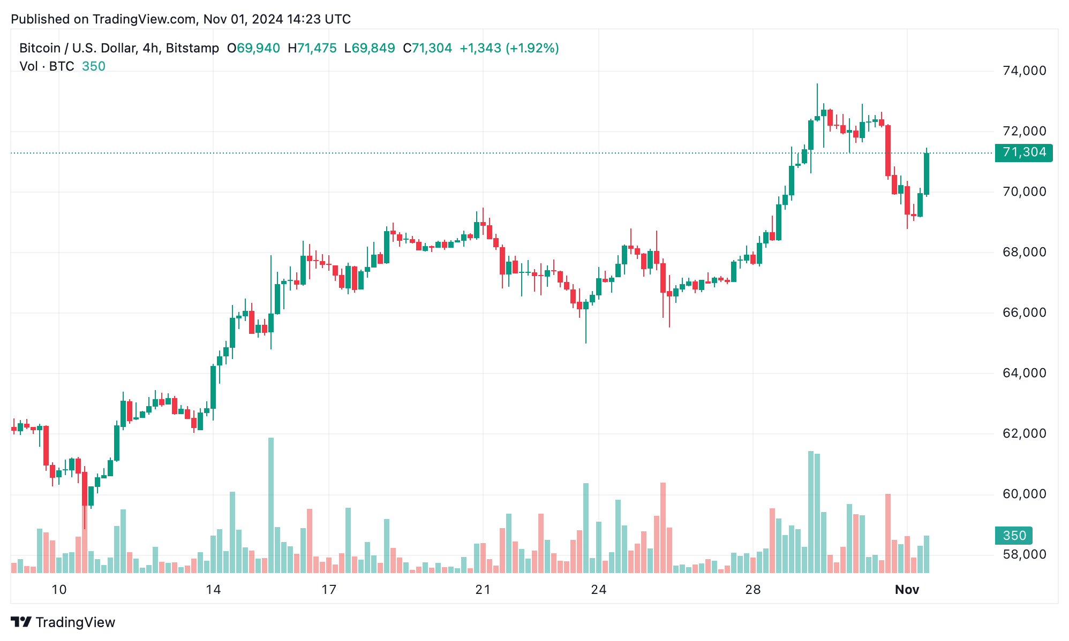1069x641 pixels.
Task: Click the Published on TradingView.com header text
Action: tap(181, 19)
